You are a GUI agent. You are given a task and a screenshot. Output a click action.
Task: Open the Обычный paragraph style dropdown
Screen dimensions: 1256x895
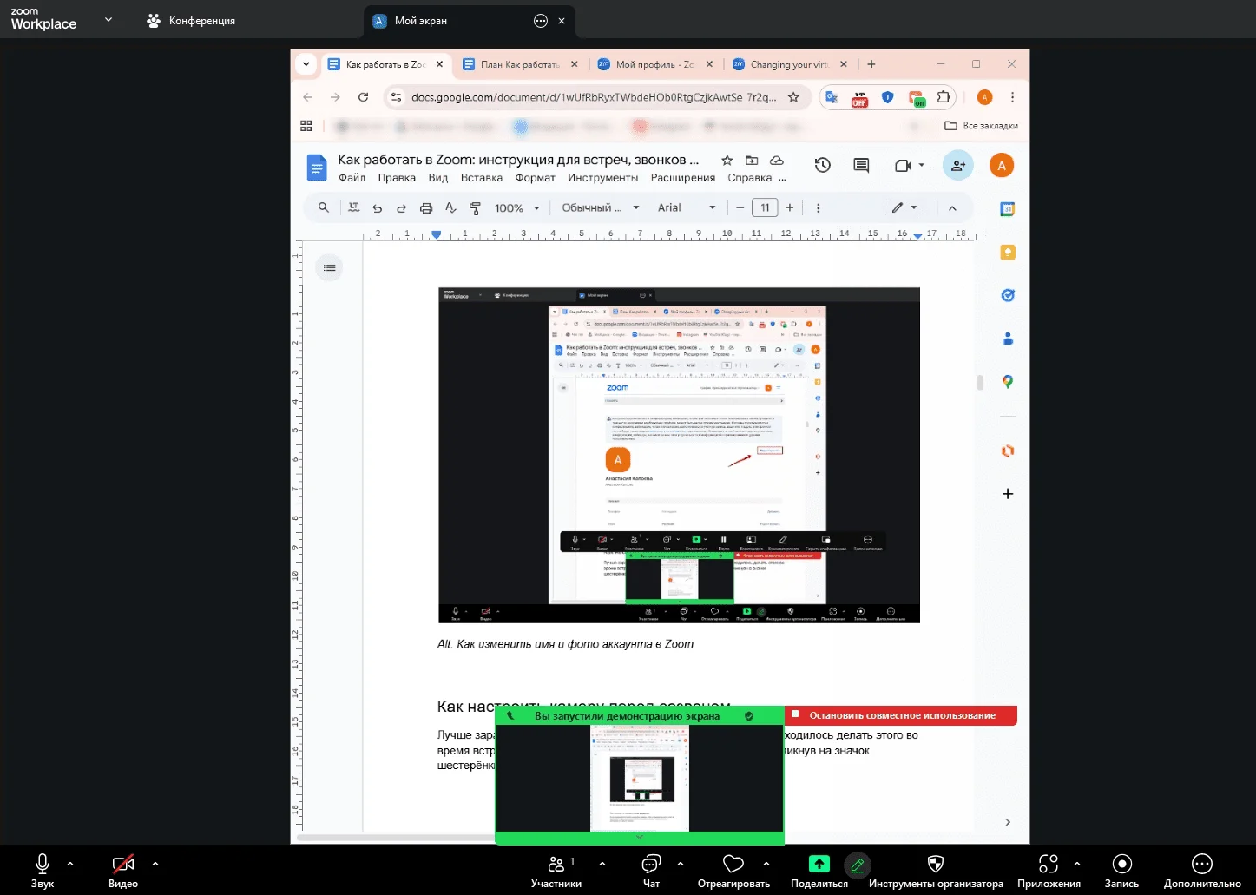[601, 208]
